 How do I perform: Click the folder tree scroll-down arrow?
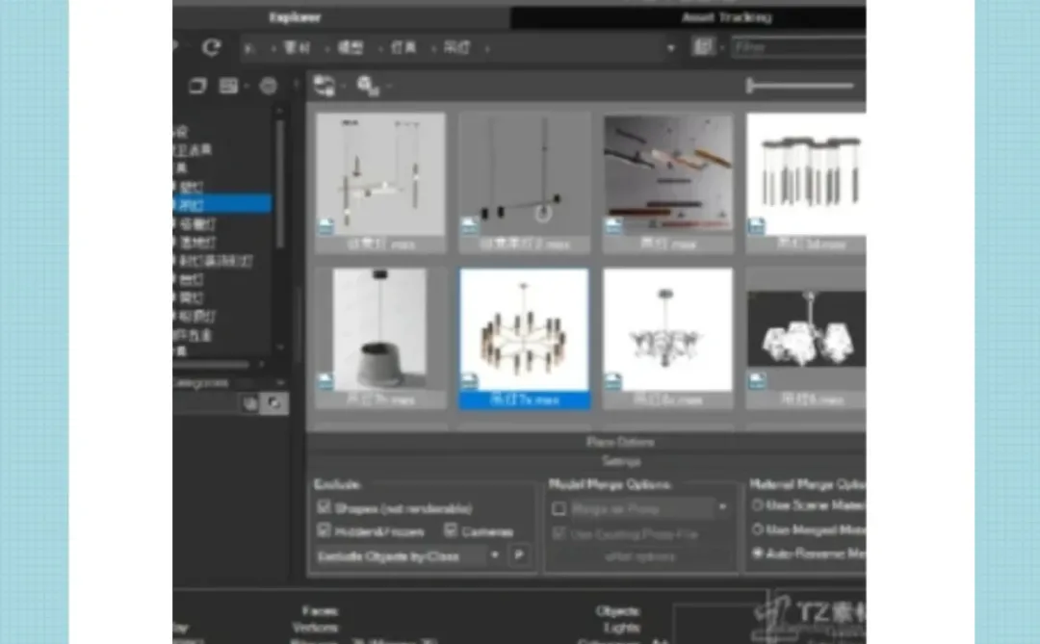280,347
